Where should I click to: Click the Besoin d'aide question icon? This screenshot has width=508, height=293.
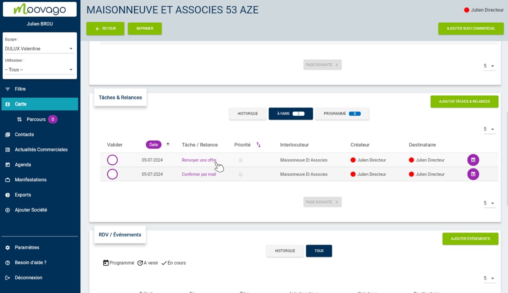pos(7,263)
